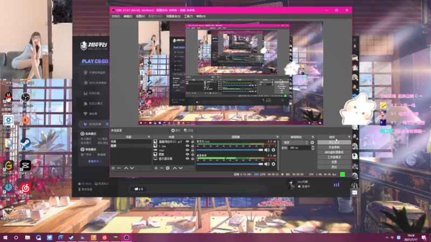
Task: Open Origin desktop shortcut
Action: tap(25, 122)
